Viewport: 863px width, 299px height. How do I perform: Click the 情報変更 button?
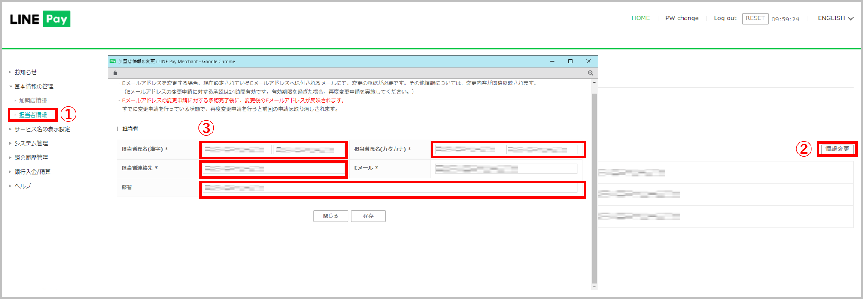(x=837, y=149)
